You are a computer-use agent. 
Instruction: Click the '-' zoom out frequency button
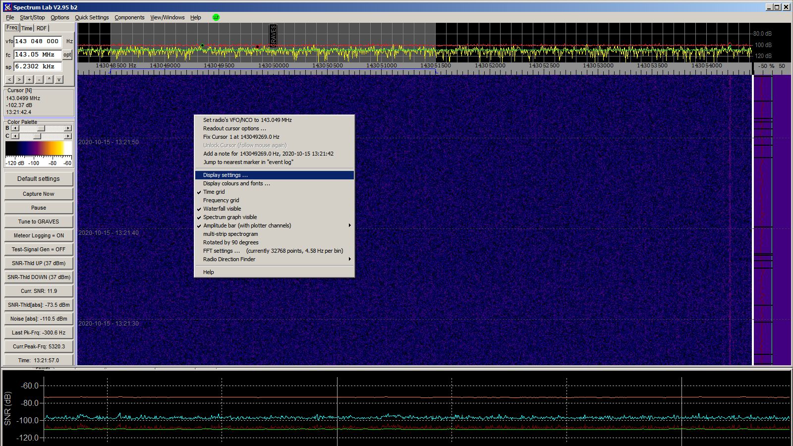point(39,79)
